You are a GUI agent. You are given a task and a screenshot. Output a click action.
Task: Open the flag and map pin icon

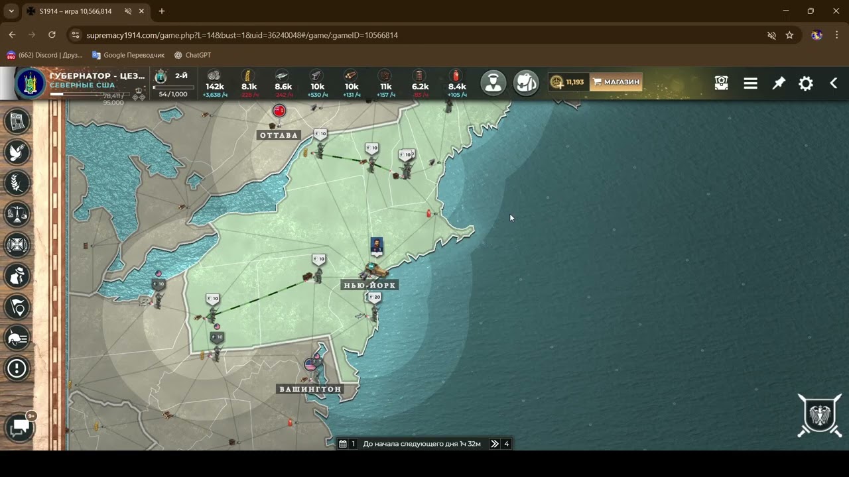17,307
